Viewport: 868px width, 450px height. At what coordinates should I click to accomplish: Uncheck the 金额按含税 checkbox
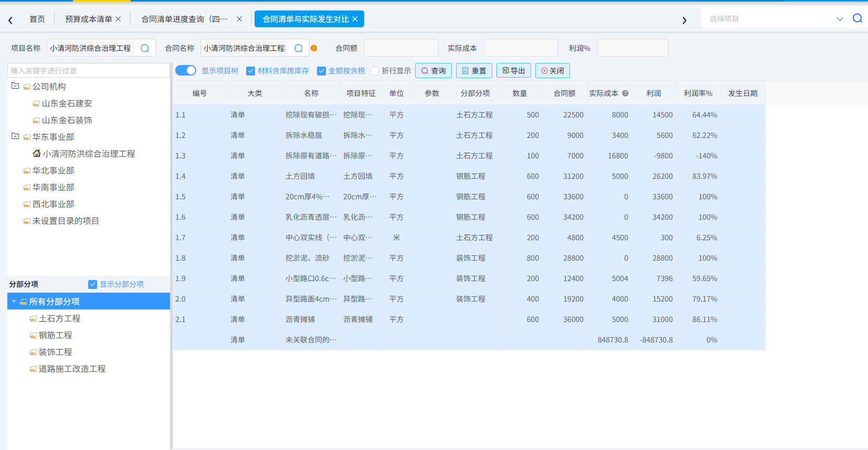322,71
